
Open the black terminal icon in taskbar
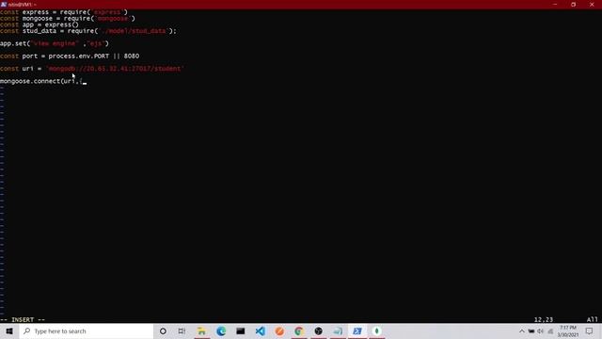pos(241,331)
